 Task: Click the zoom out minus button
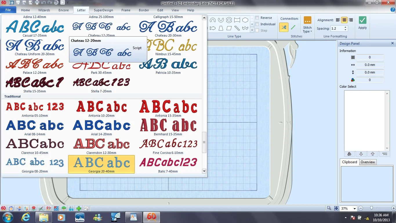coord(361,208)
